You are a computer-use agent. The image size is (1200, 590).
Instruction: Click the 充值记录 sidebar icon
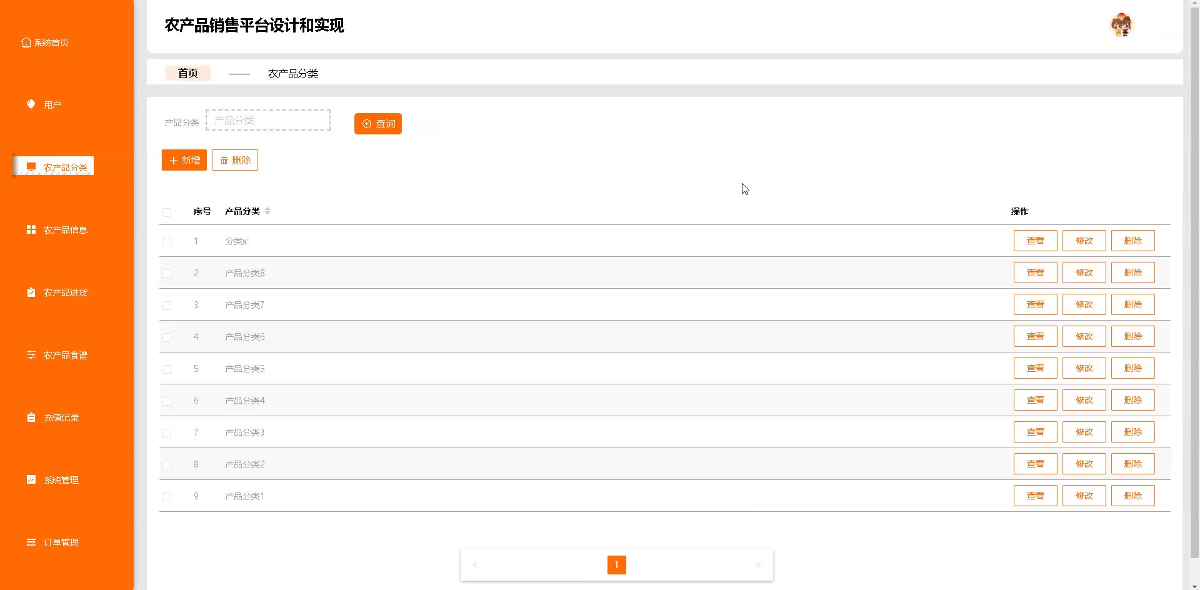coord(31,417)
